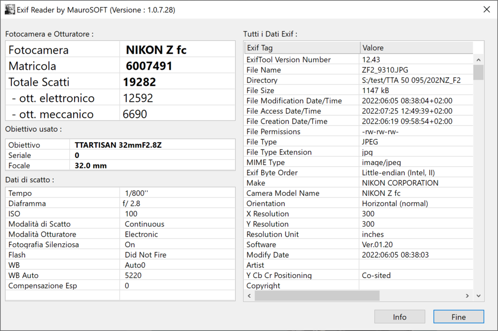Select the Diaframma value f/ 2.8
The image size is (498, 331).
pos(131,203)
